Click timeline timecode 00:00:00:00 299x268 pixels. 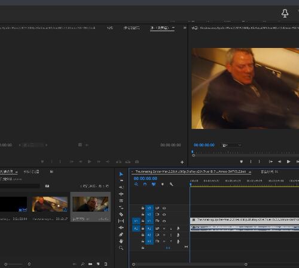145,178
